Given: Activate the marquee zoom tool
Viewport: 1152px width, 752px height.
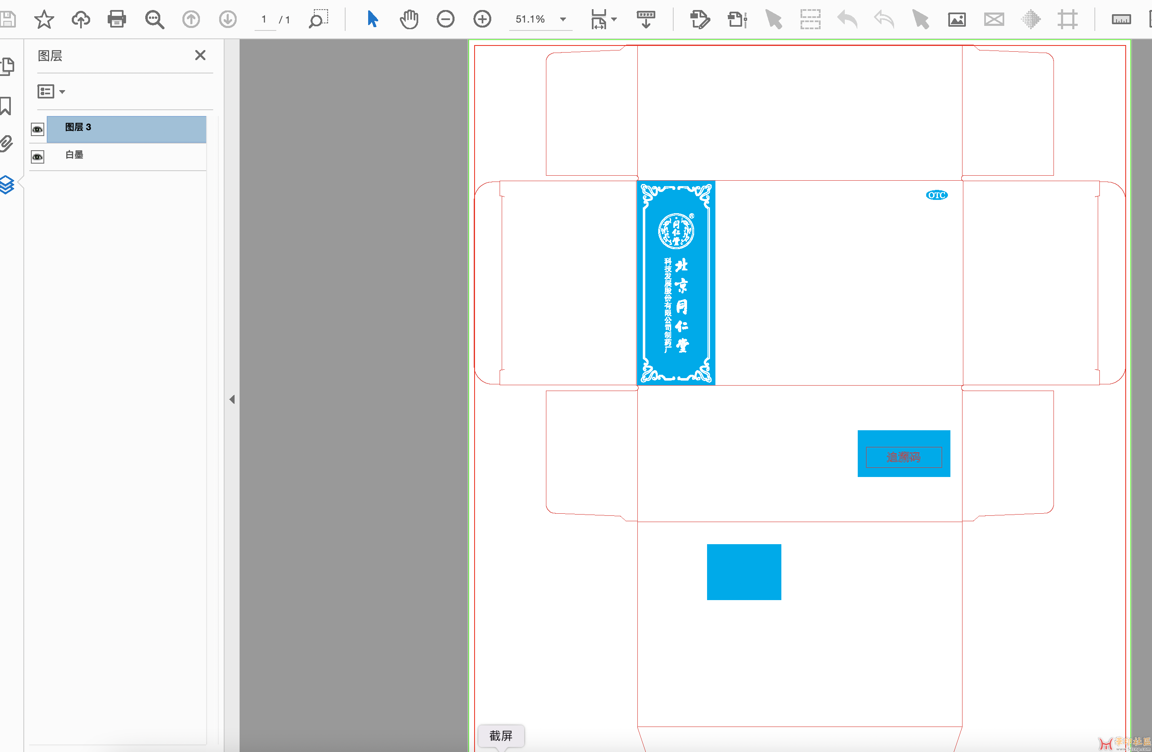Looking at the screenshot, I should coord(318,19).
